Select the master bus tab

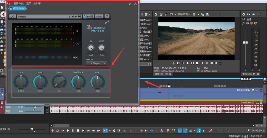[247, 74]
